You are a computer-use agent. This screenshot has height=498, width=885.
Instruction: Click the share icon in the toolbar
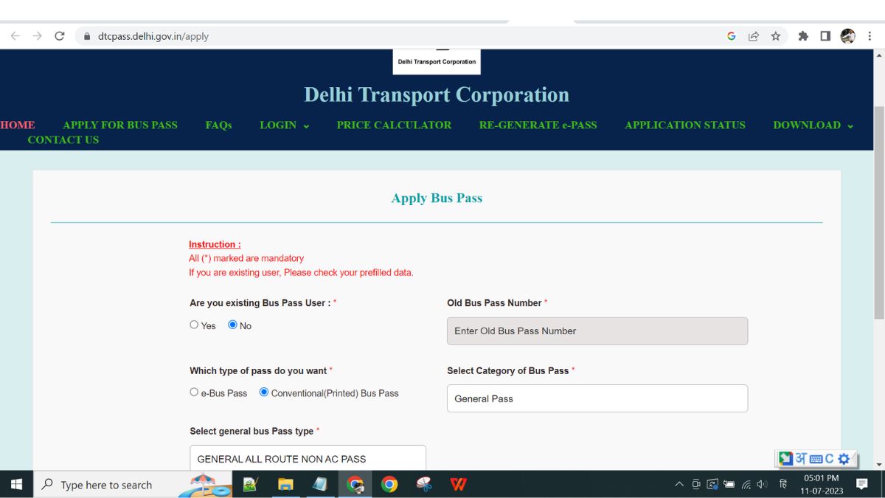[753, 35]
